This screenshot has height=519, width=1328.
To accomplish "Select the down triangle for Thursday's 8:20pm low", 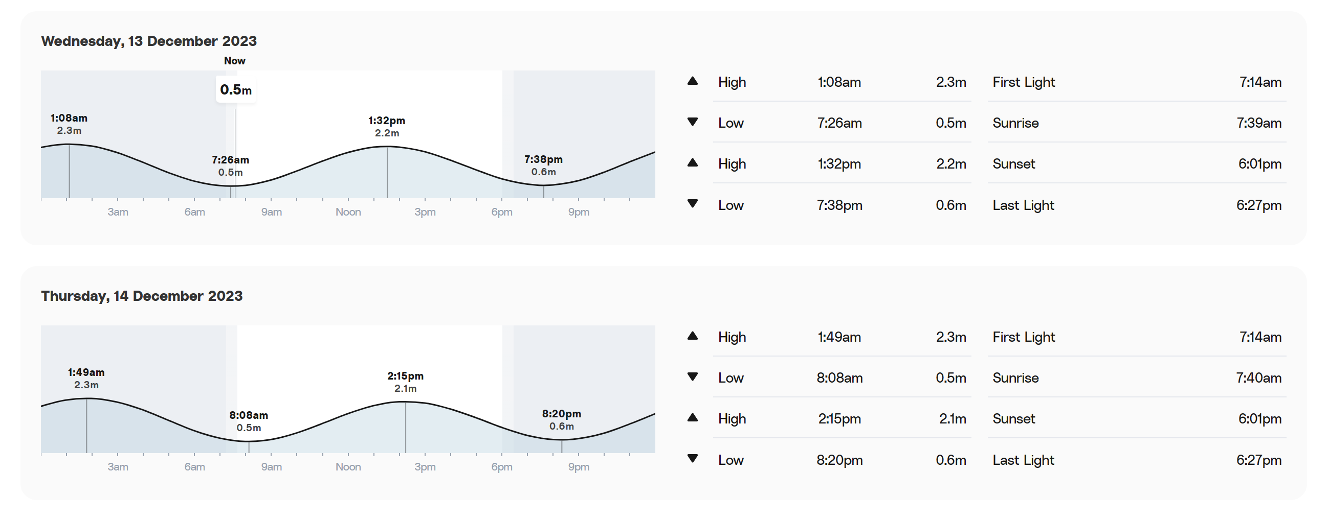I will coord(692,459).
